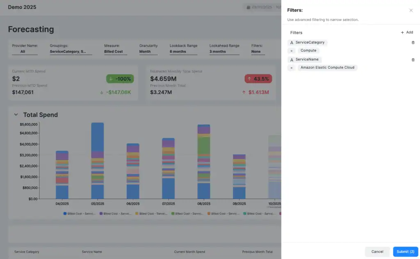The width and height of the screenshot is (420, 259).
Task: Click the ServiceName type 'A' icon
Action: pos(292,60)
